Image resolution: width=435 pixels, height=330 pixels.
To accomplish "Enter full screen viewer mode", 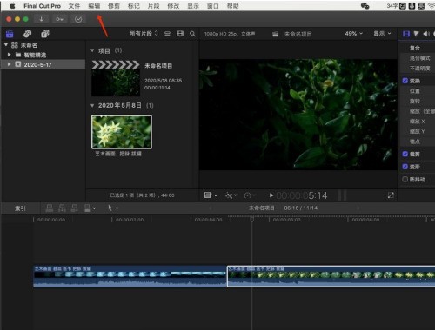I will click(391, 195).
